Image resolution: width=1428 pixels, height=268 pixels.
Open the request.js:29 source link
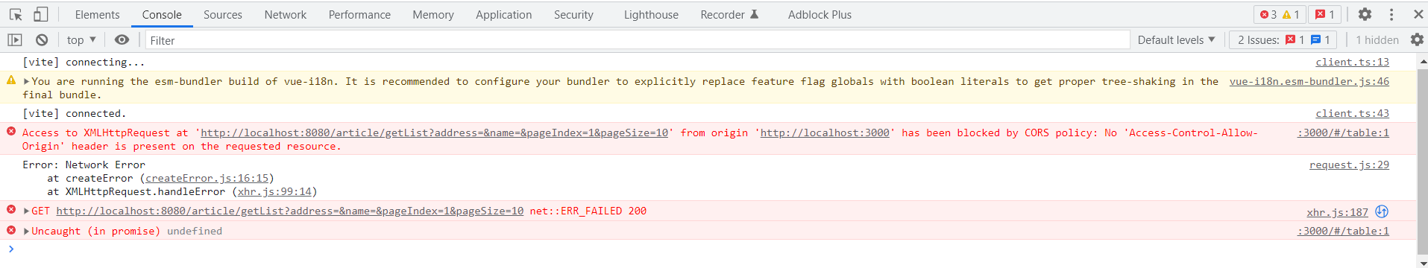click(x=1349, y=165)
